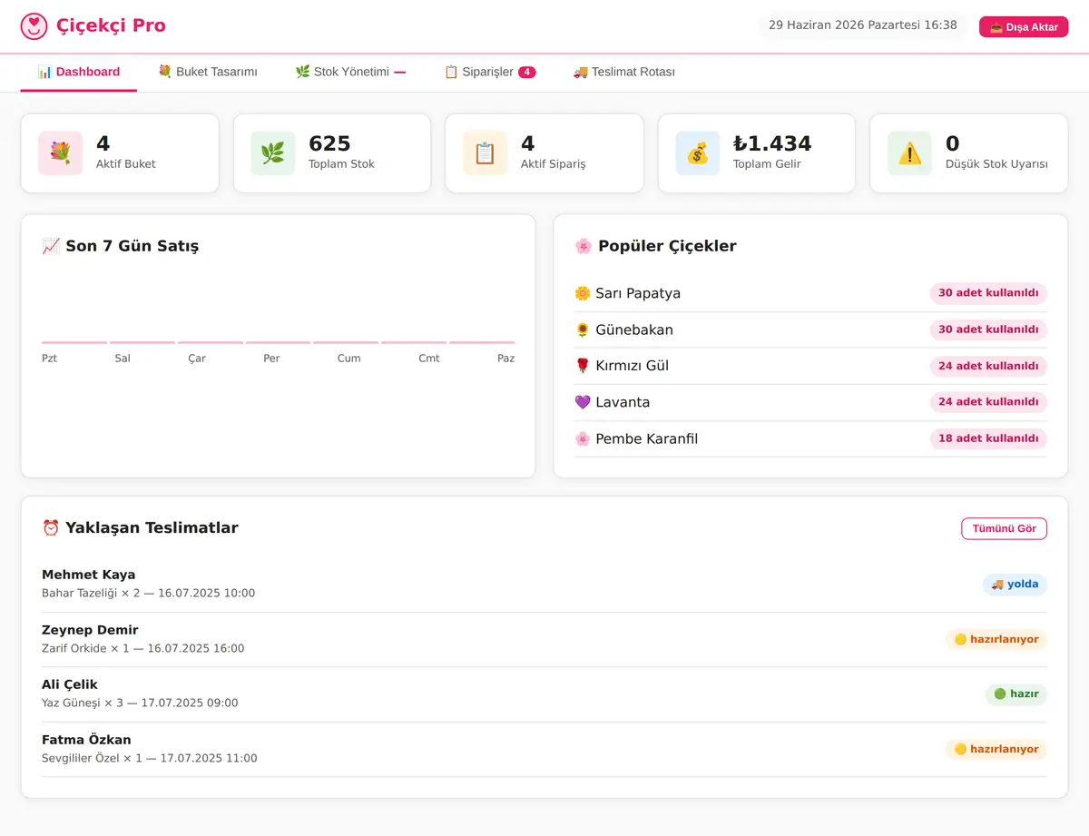Click the warning icon on Düşük Stok Uyarısı card
Image resolution: width=1089 pixels, height=836 pixels.
click(x=909, y=153)
